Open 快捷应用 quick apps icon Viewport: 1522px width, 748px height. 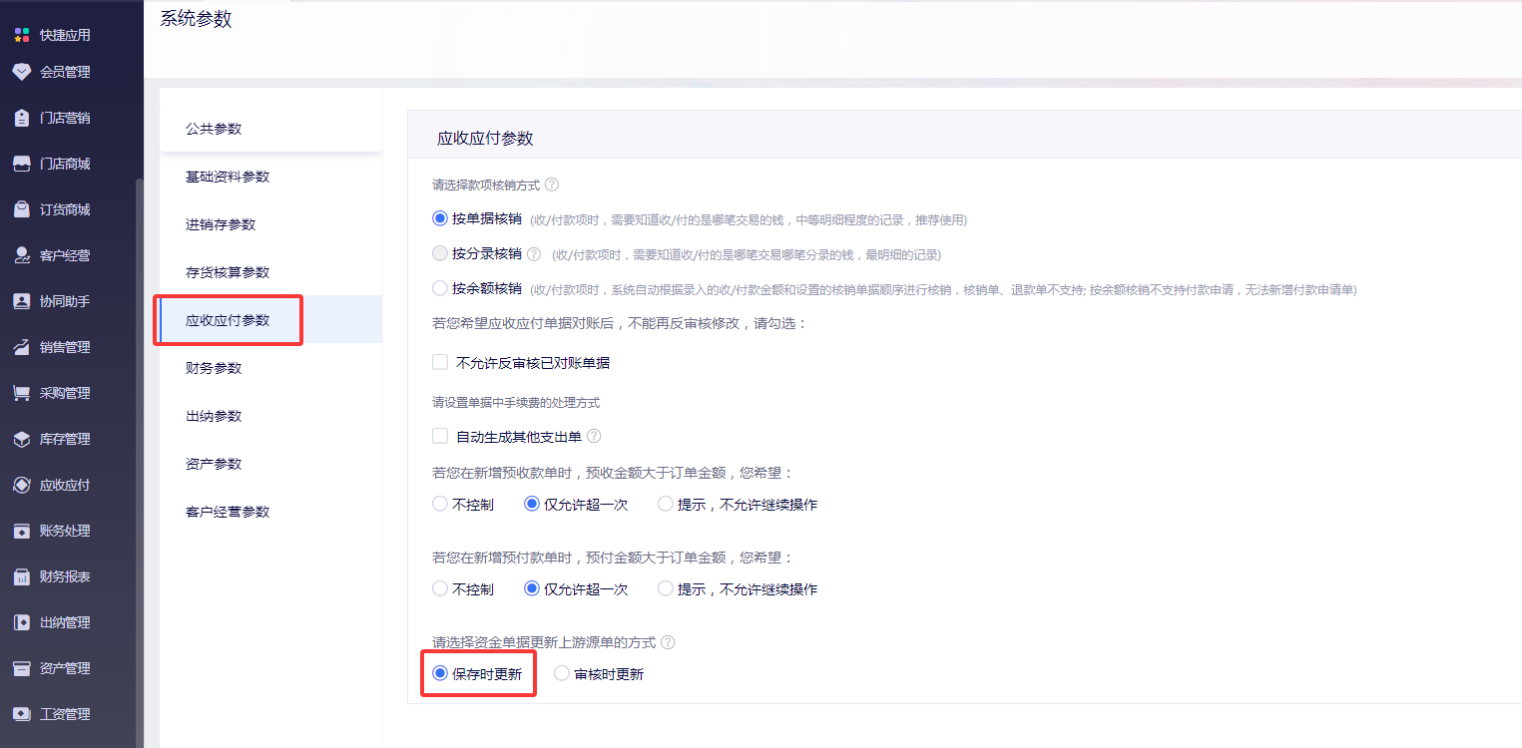tap(22, 35)
